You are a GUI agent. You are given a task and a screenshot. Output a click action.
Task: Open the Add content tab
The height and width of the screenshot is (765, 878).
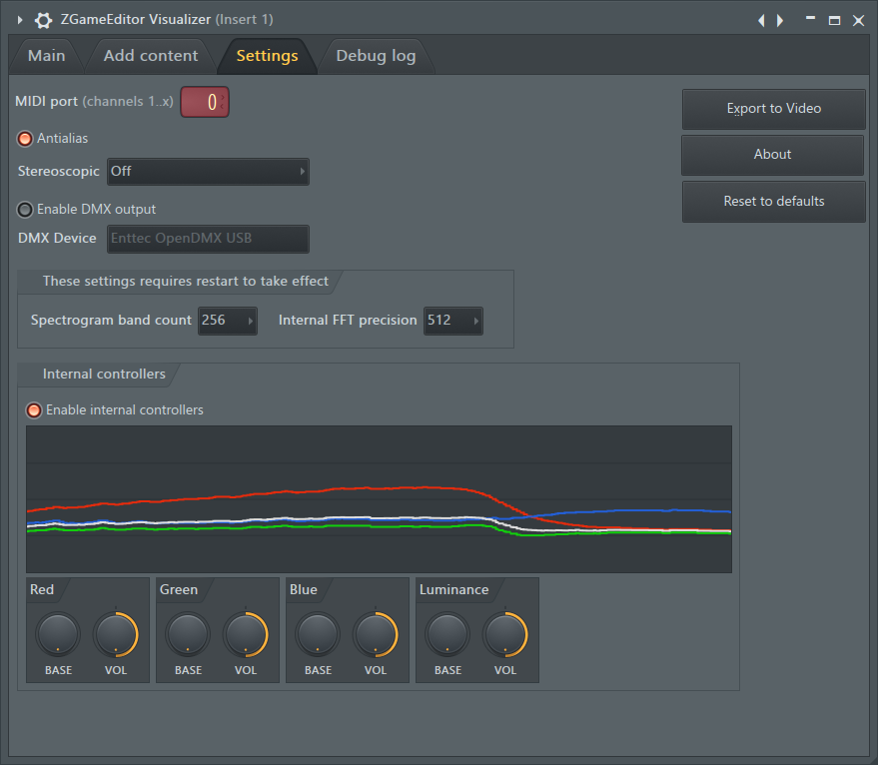151,56
